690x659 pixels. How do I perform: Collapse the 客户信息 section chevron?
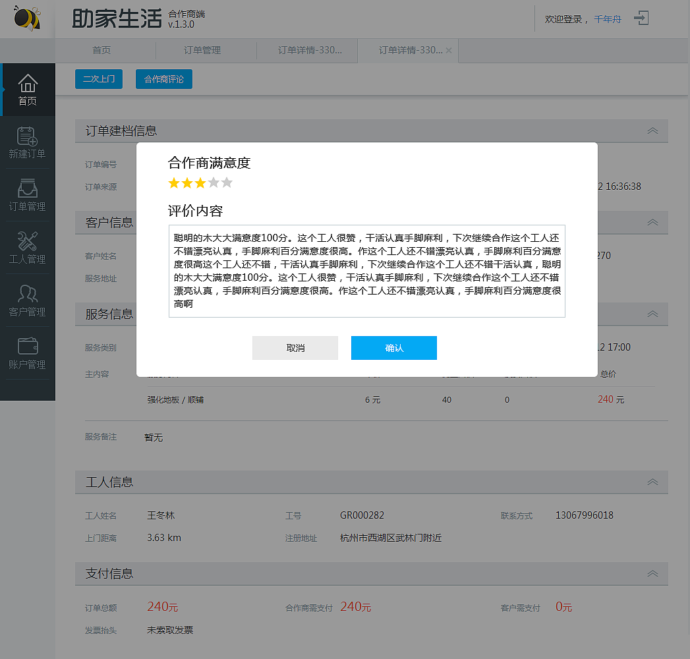tap(652, 222)
